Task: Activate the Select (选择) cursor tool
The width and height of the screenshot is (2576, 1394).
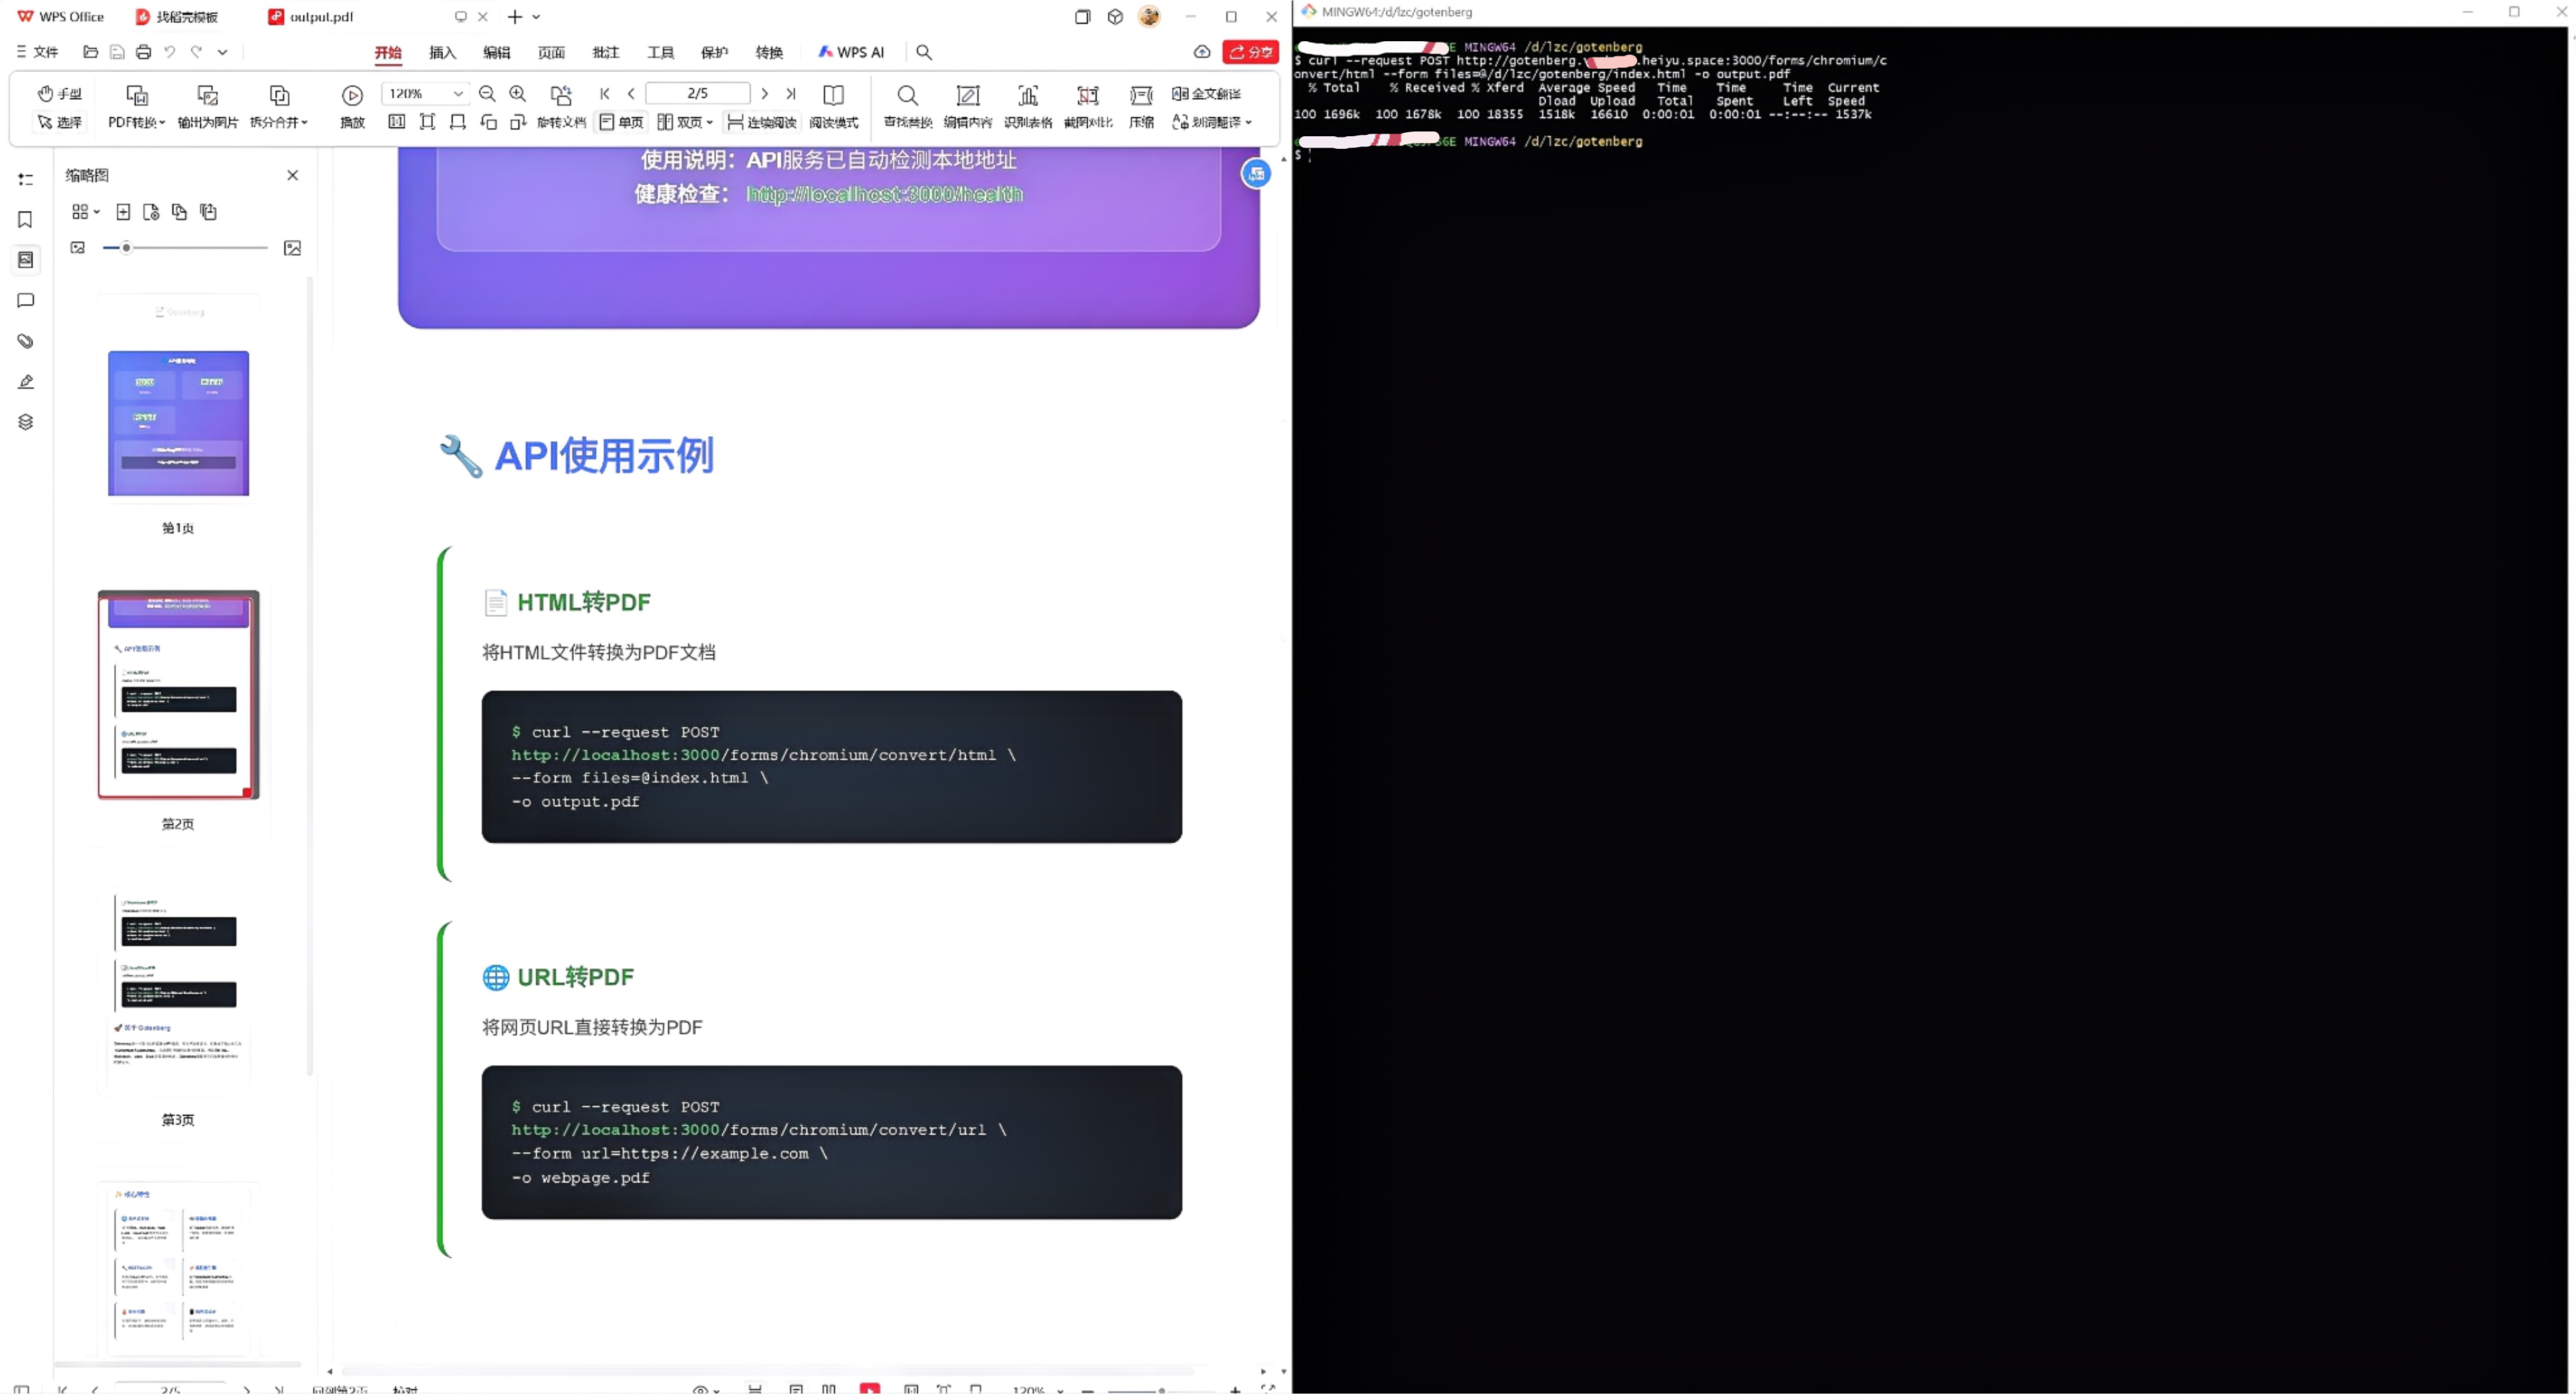Action: (x=59, y=122)
